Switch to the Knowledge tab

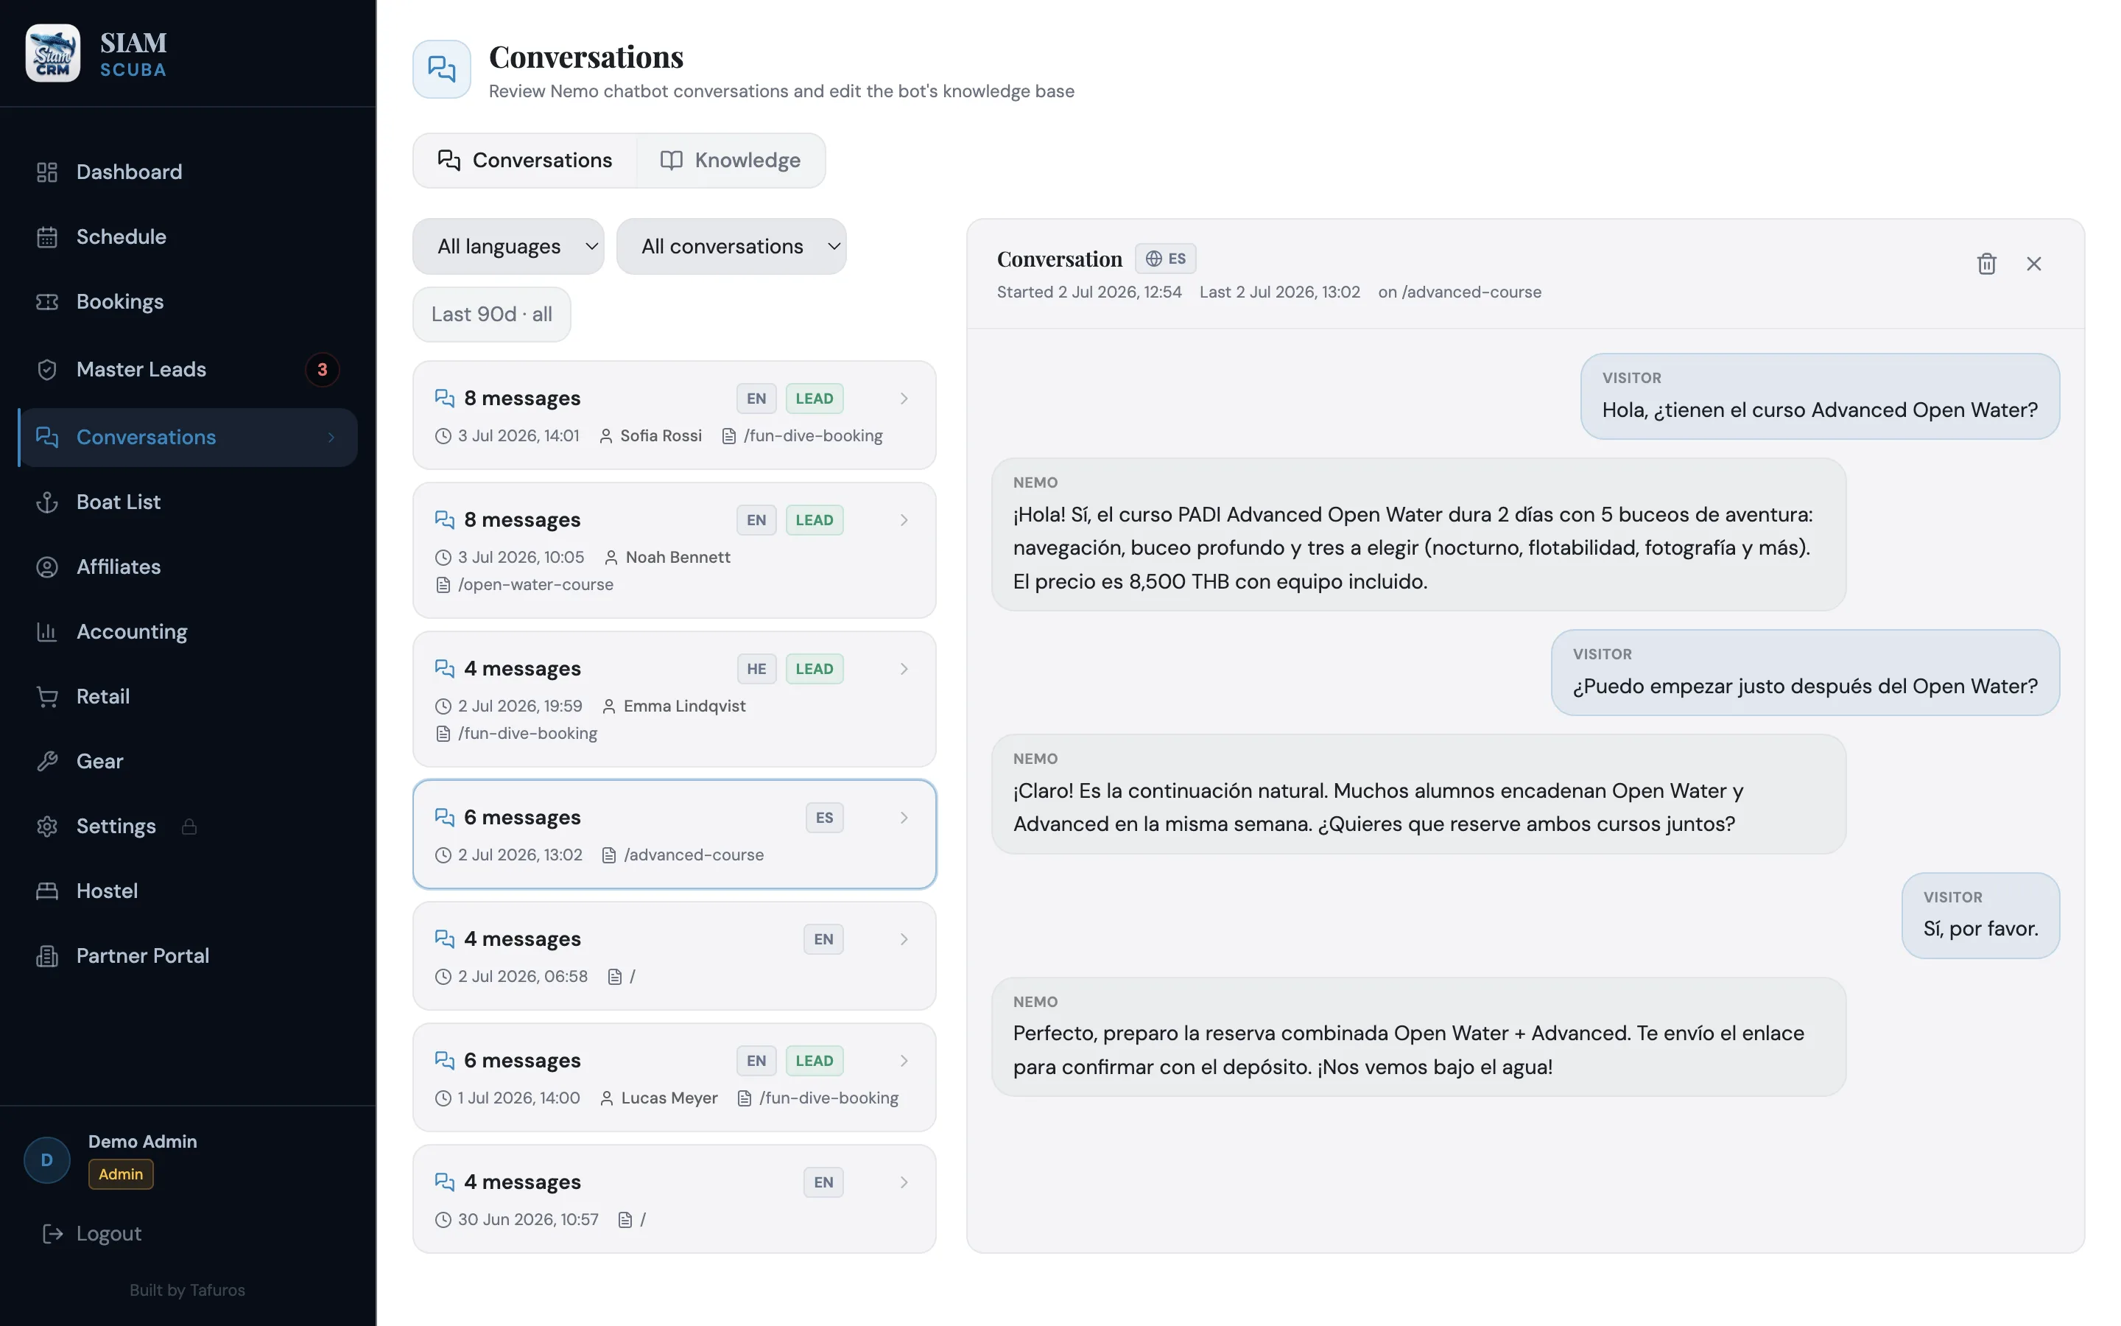(x=731, y=161)
